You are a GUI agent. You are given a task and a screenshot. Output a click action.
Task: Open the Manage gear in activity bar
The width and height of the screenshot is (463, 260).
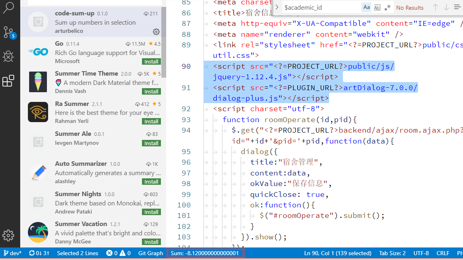tap(8, 235)
